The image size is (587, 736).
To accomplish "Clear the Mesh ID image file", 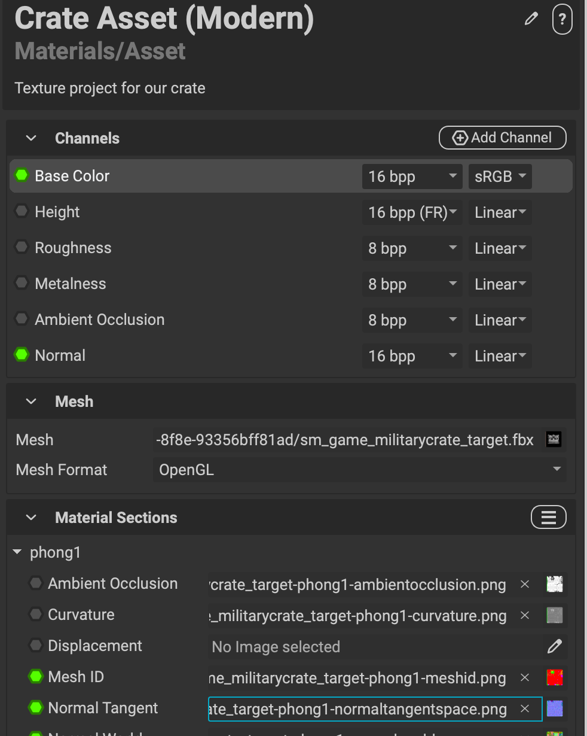I will [525, 677].
